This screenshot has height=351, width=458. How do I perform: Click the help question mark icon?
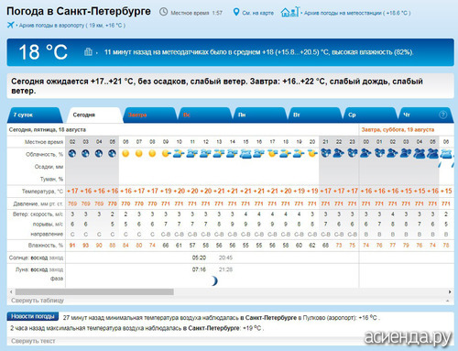442,115
